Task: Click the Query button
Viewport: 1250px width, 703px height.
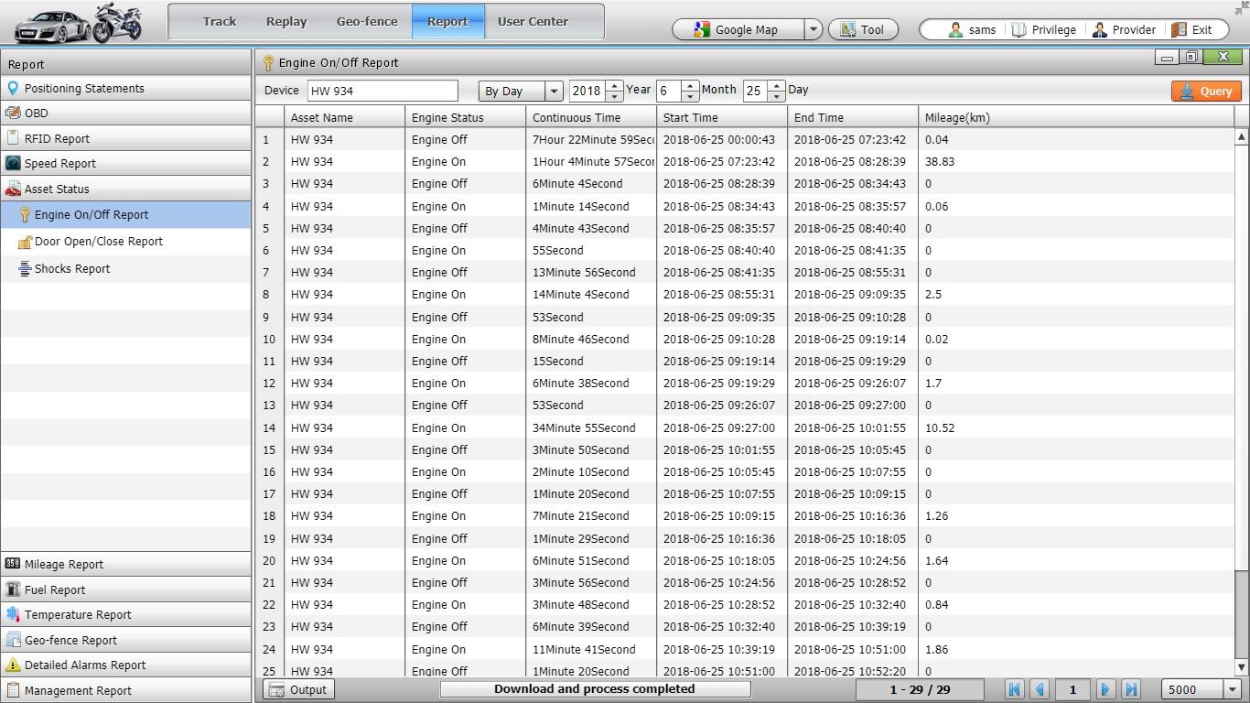Action: click(x=1206, y=91)
